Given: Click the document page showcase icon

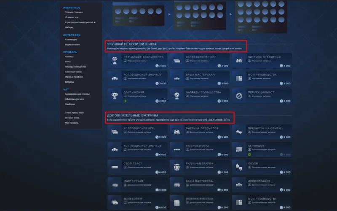Looking at the screenshot, I should (177, 203).
